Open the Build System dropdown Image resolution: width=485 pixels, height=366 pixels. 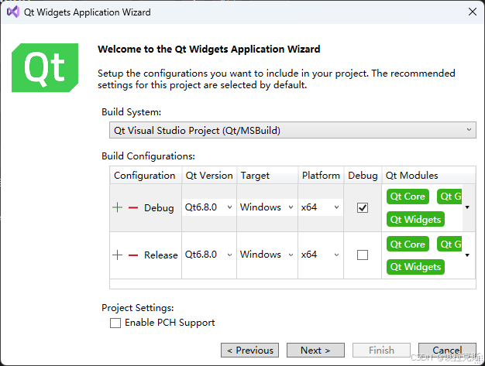click(x=293, y=130)
